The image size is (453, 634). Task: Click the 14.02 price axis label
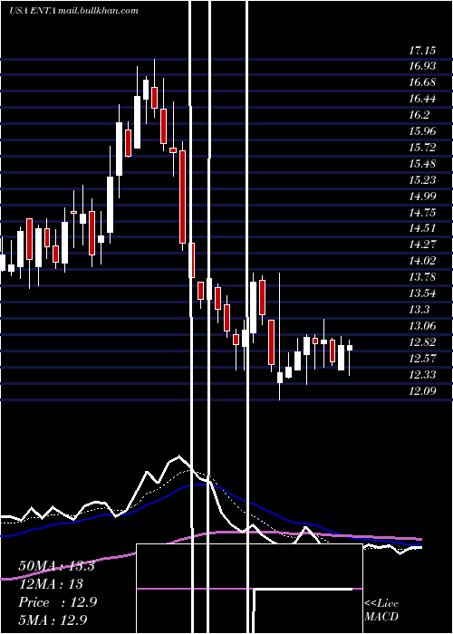click(x=422, y=261)
